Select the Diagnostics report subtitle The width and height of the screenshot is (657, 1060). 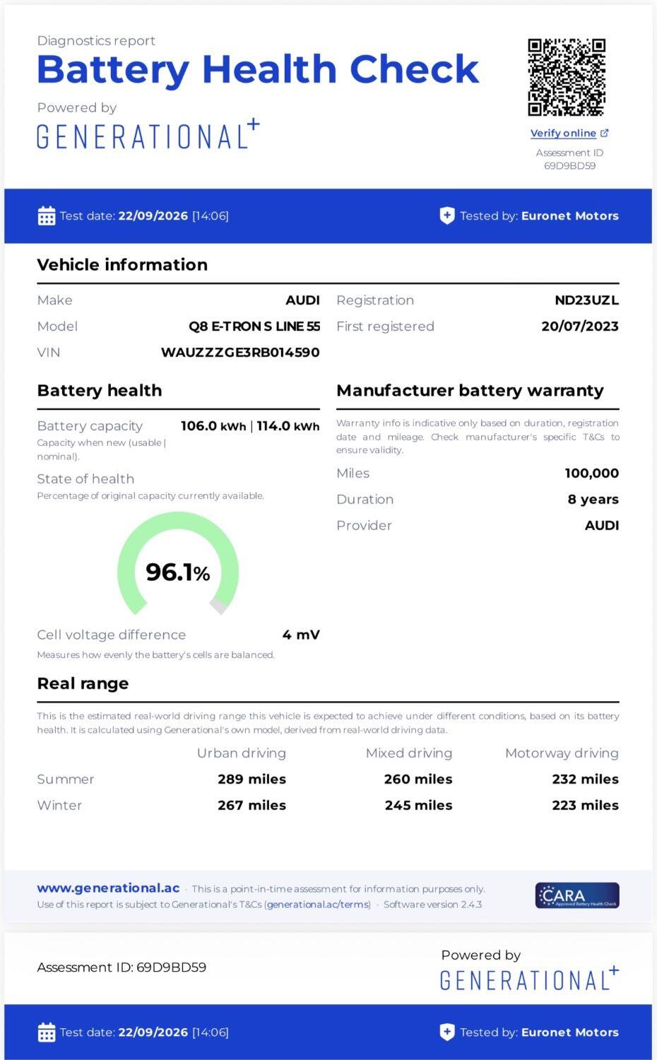click(96, 41)
